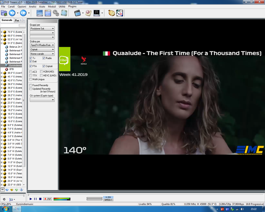This screenshot has width=265, height=212.
Task: Click the green diamond refresh icon
Action: point(16,190)
